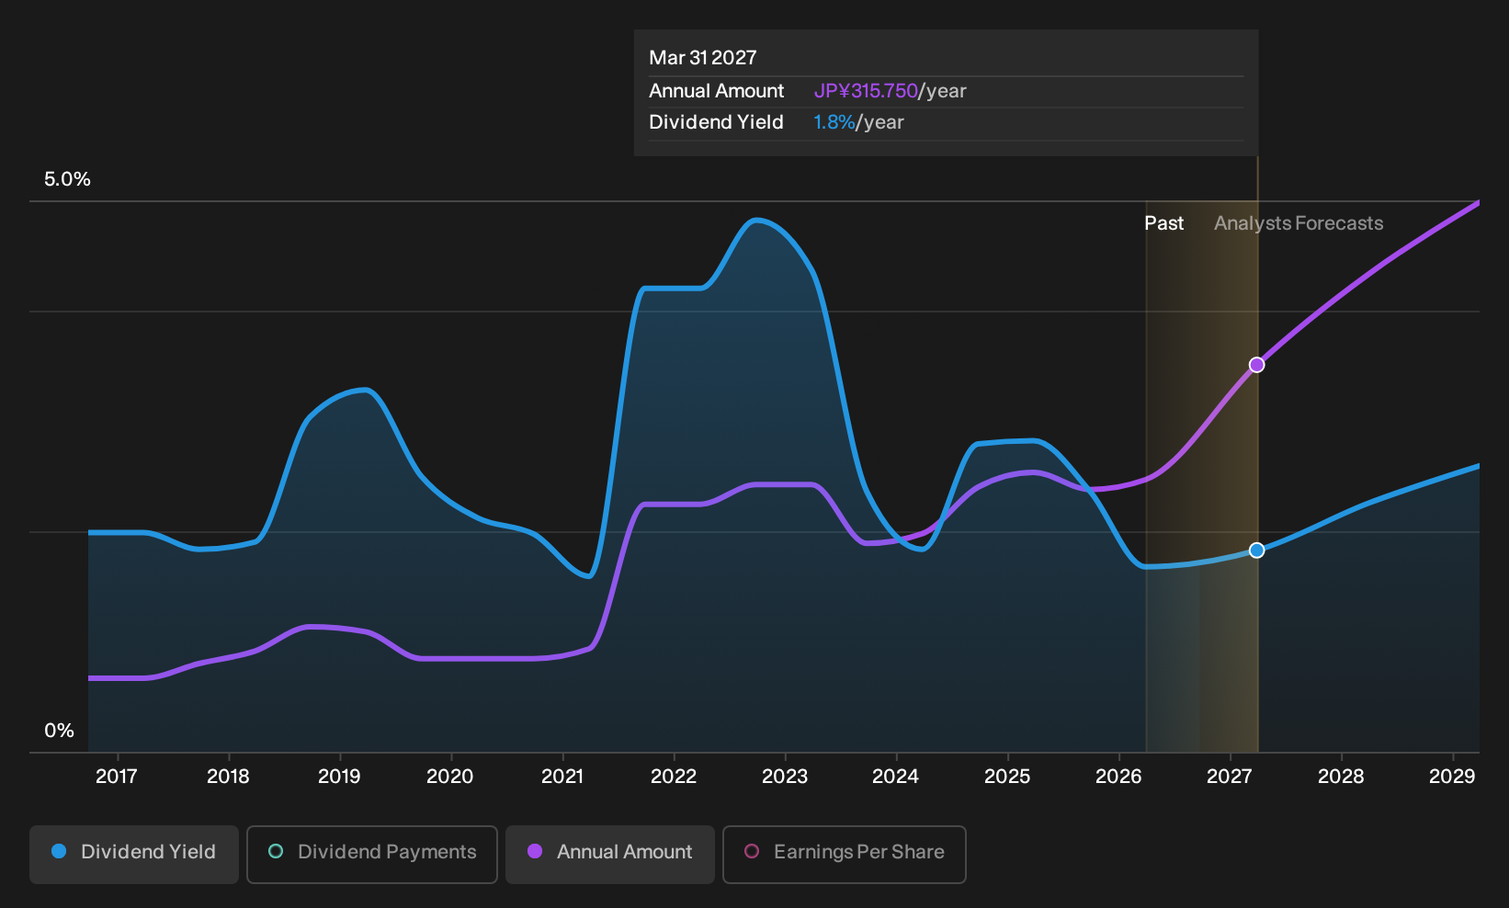Viewport: 1509px width, 908px height.
Task: Select the purple Annual Amount data point marker
Action: (1257, 365)
